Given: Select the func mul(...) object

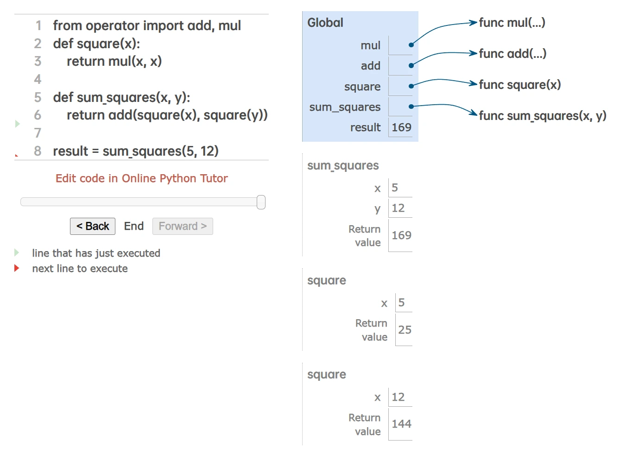Looking at the screenshot, I should click(512, 23).
